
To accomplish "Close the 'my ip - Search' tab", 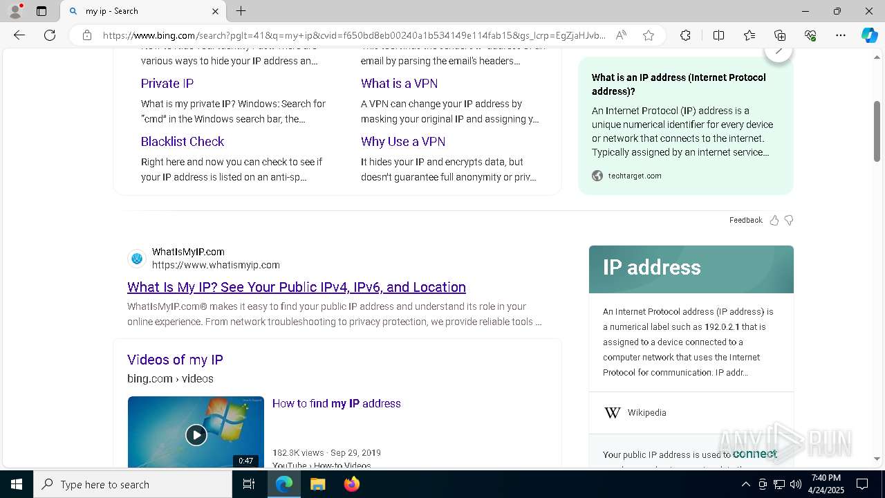I will tap(215, 11).
